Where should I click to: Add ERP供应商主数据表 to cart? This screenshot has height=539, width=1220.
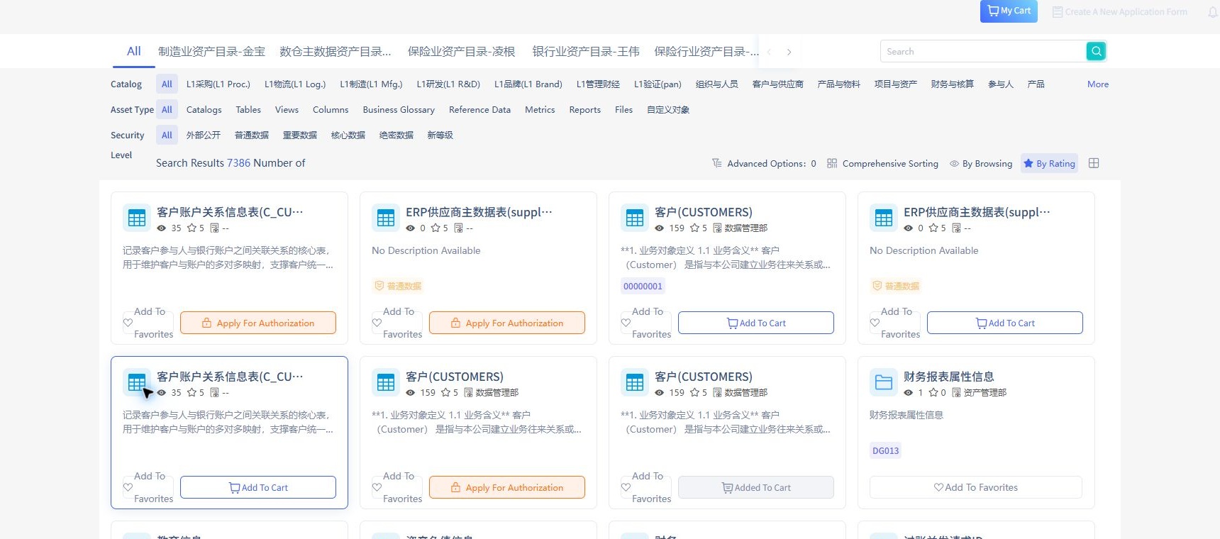(x=1005, y=323)
